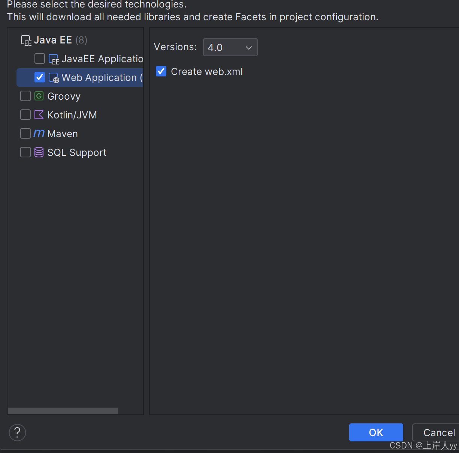Image resolution: width=459 pixels, height=453 pixels.
Task: Check the Maven checkbox
Action: 25,133
